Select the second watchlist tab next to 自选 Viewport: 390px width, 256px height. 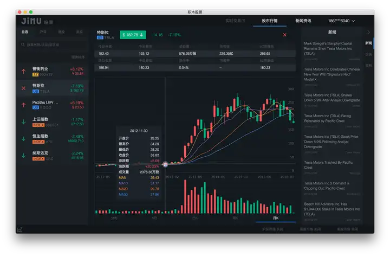(43, 32)
